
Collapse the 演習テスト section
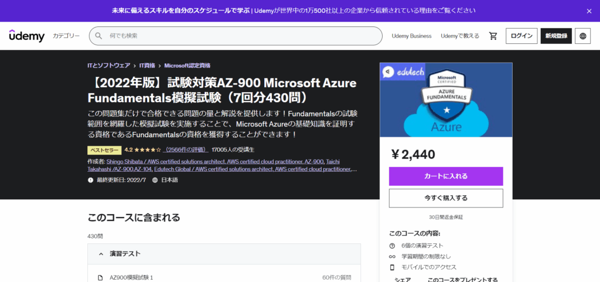click(x=101, y=254)
